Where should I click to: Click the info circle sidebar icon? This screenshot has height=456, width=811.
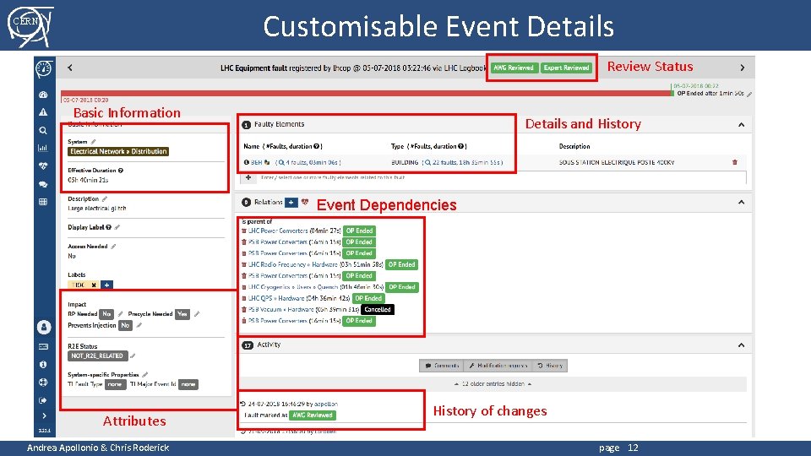tap(43, 365)
